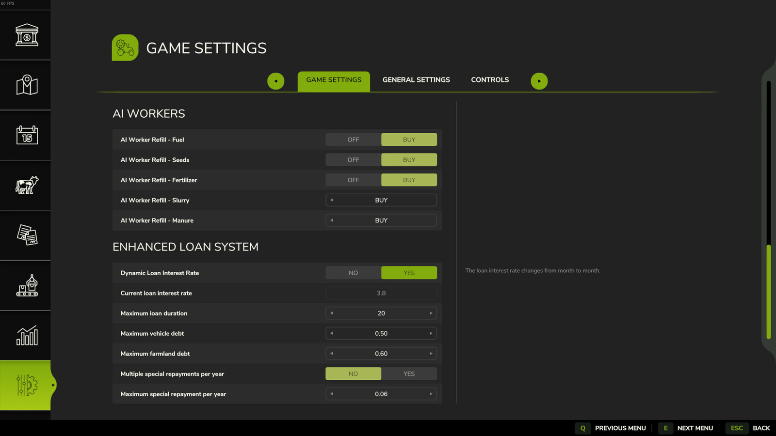
Task: Enable Multiple special repayments per year
Action: coord(409,374)
